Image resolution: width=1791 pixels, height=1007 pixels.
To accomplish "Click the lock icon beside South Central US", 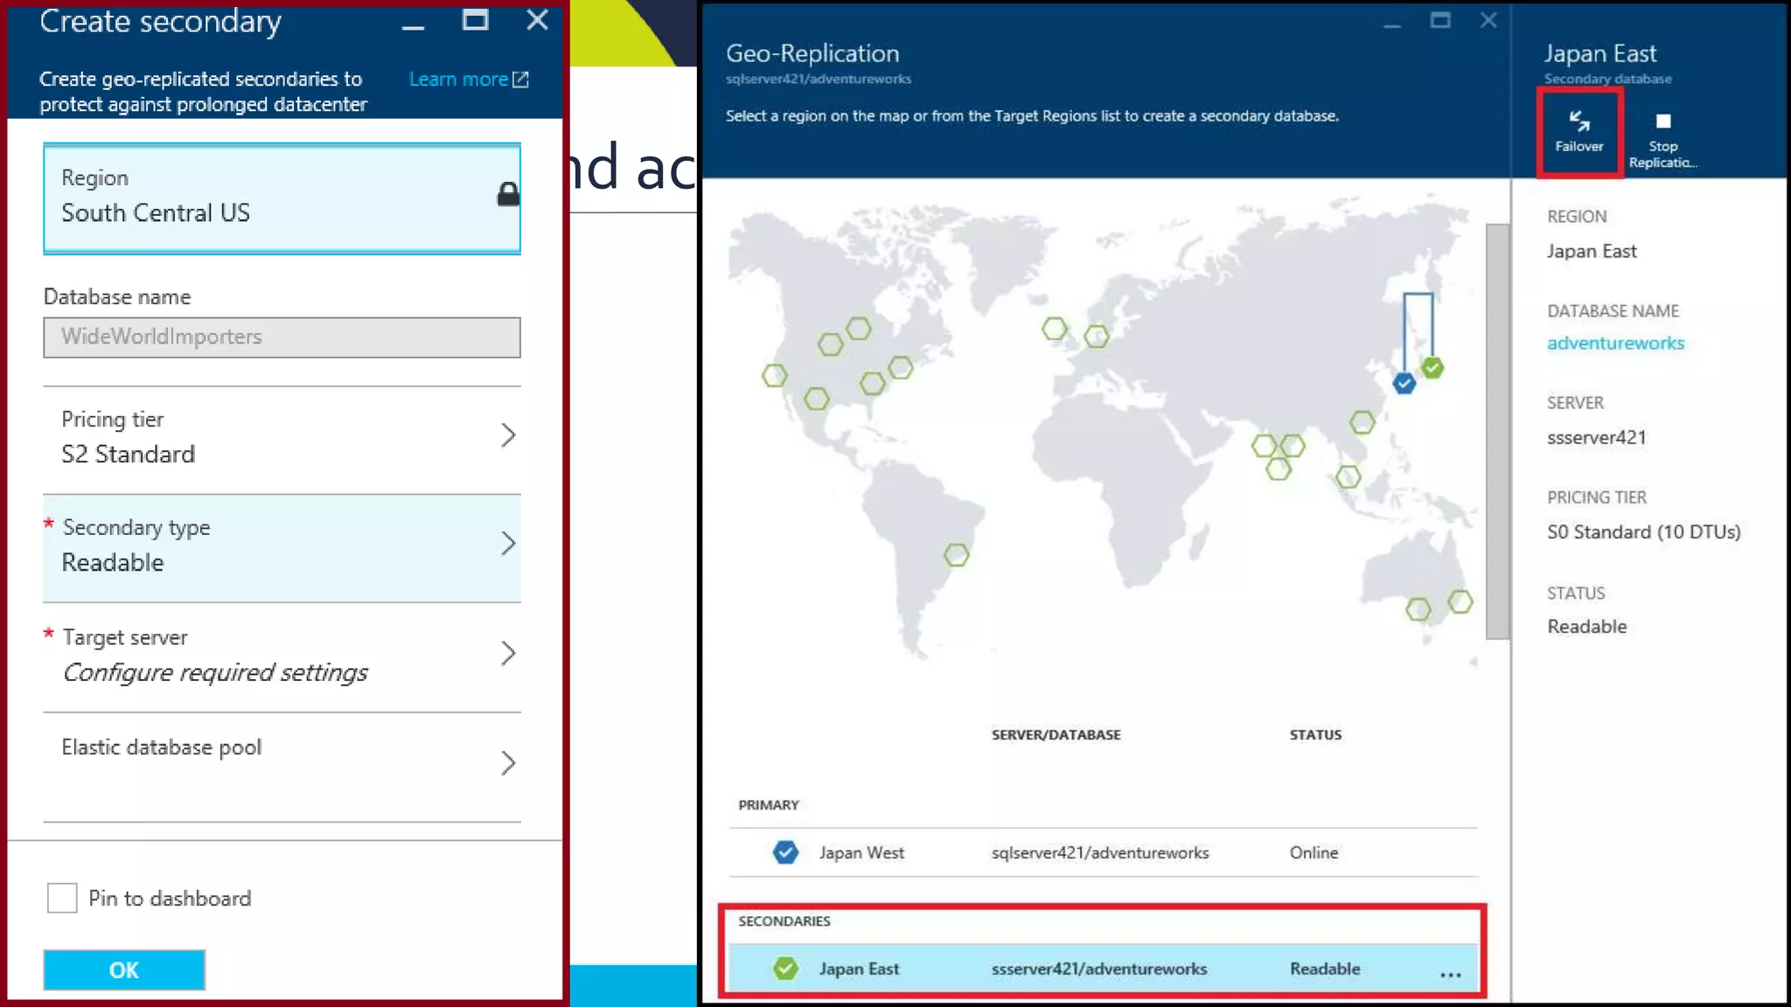I will coord(508,194).
